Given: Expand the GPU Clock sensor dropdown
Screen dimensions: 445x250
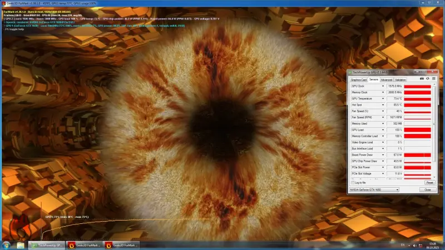Looking at the screenshot, I should (x=383, y=86).
